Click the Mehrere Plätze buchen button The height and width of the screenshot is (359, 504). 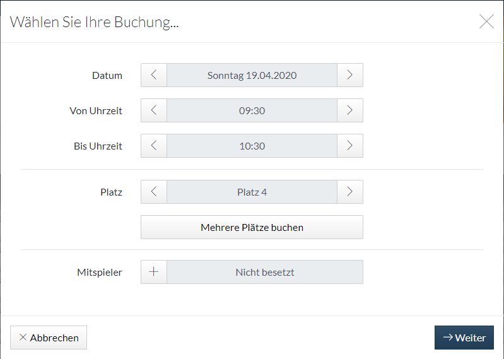[252, 227]
